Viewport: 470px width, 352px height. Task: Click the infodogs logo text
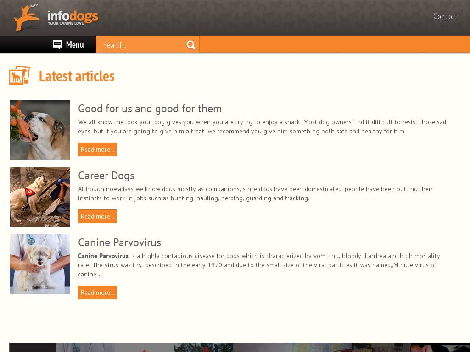coord(73,17)
